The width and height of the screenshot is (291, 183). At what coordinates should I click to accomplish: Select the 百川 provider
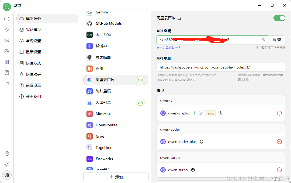(x=116, y=69)
